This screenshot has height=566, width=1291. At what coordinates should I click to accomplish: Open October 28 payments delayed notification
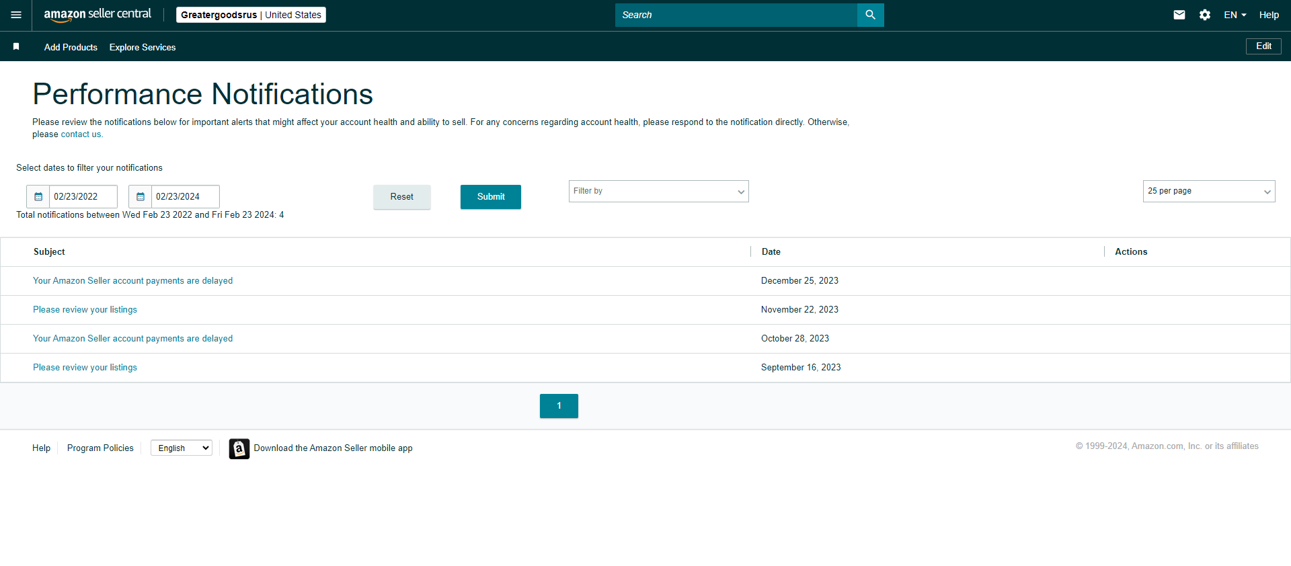pyautogui.click(x=133, y=339)
